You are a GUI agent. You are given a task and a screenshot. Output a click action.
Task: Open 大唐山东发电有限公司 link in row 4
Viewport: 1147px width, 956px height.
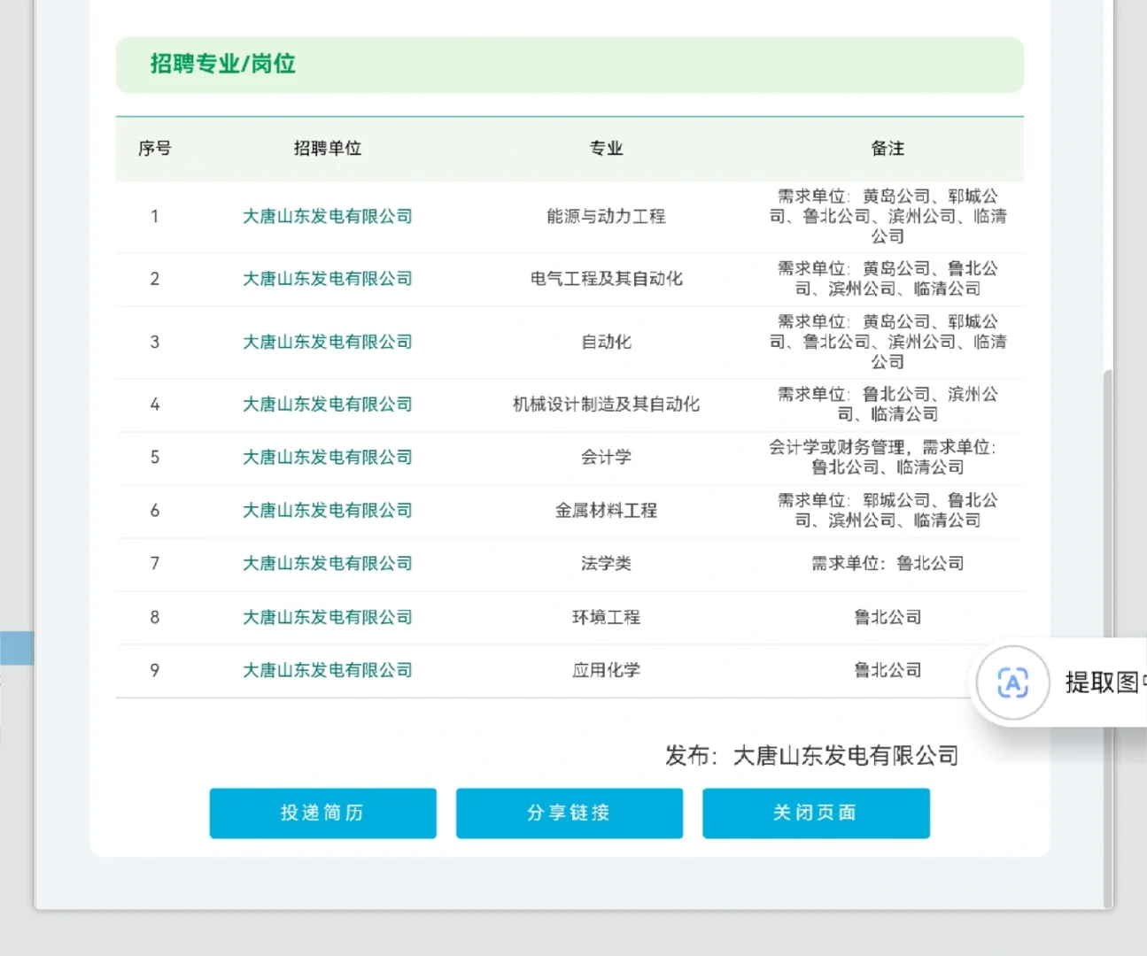click(328, 405)
